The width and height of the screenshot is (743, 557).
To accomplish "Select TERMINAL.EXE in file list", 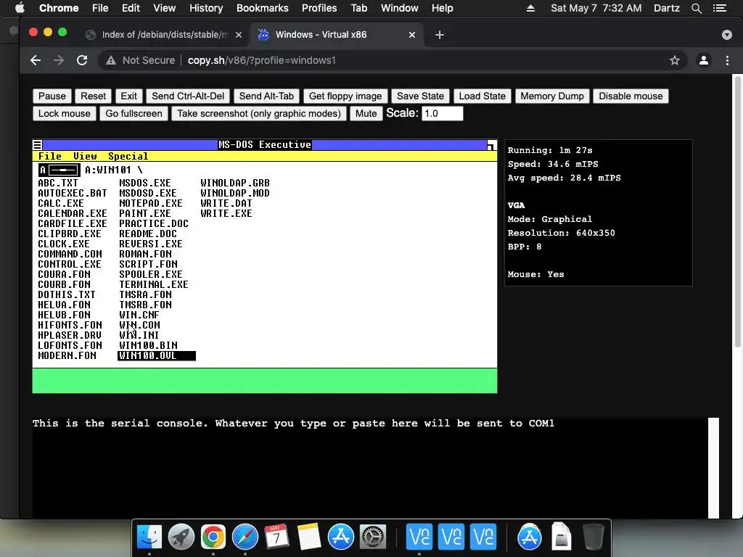I will pyautogui.click(x=154, y=284).
